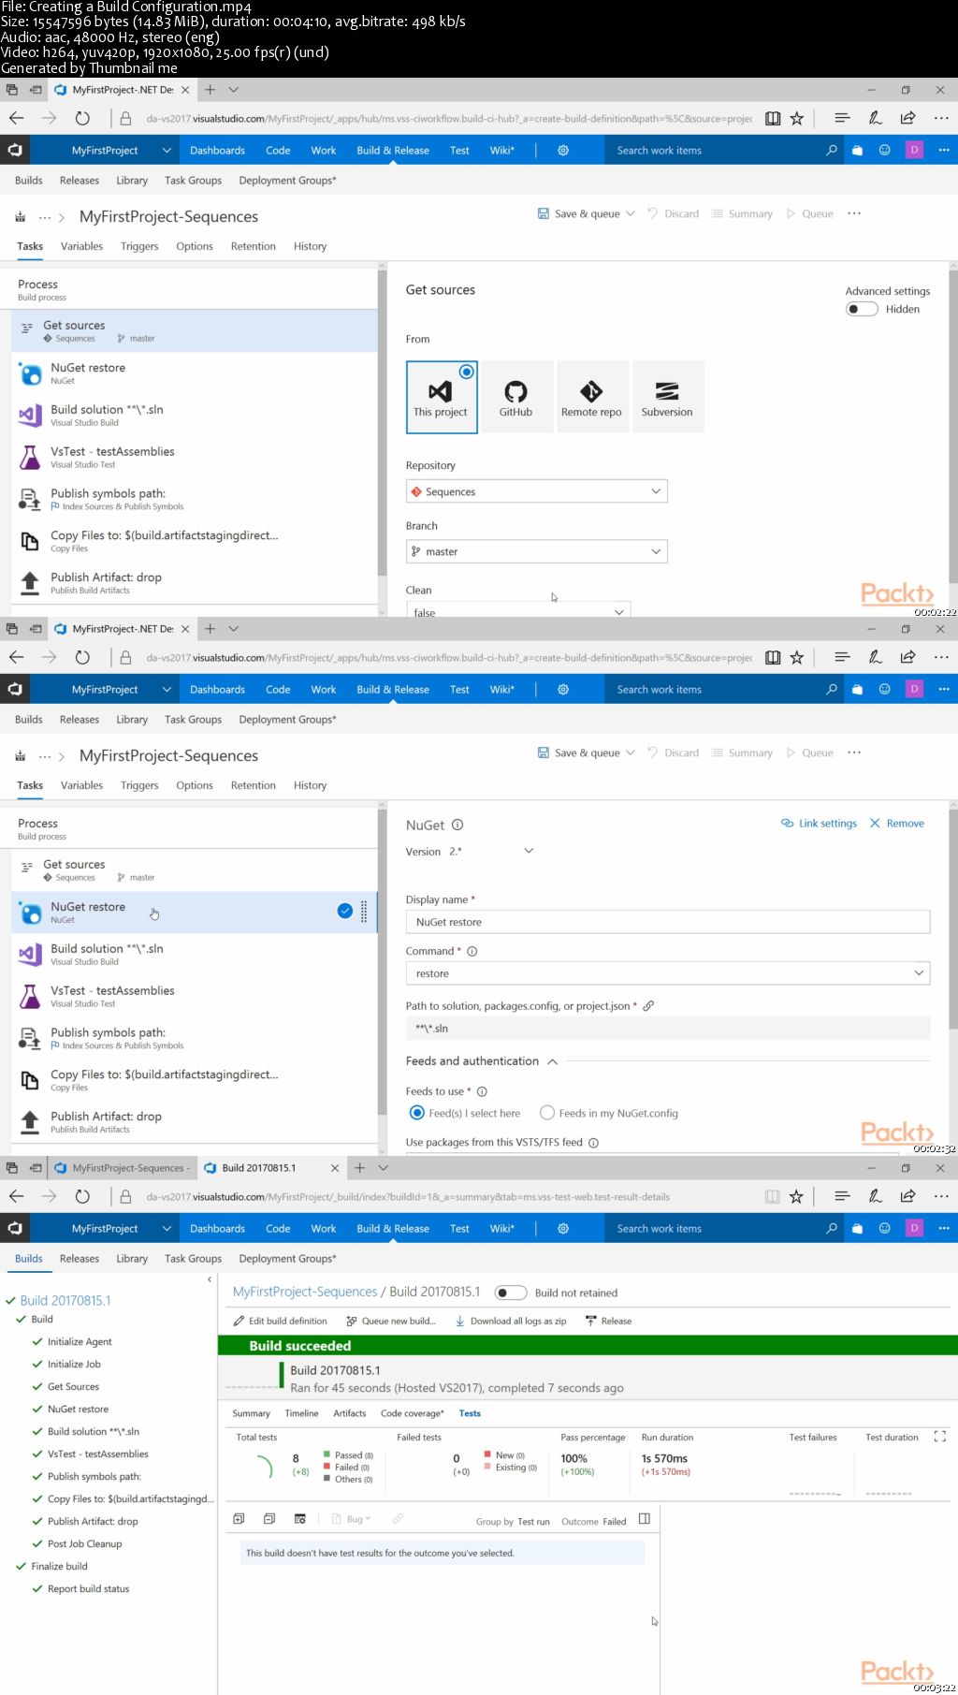Click info icon beside Use packages from this VSTS/TFS feed
958x1695 pixels.
[x=593, y=1143]
